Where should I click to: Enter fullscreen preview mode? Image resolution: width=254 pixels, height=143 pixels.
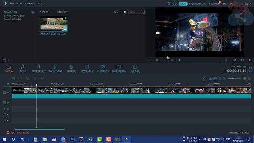point(250,60)
